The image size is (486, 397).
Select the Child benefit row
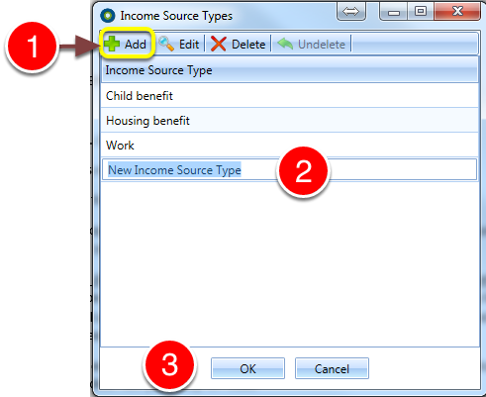[x=289, y=96]
